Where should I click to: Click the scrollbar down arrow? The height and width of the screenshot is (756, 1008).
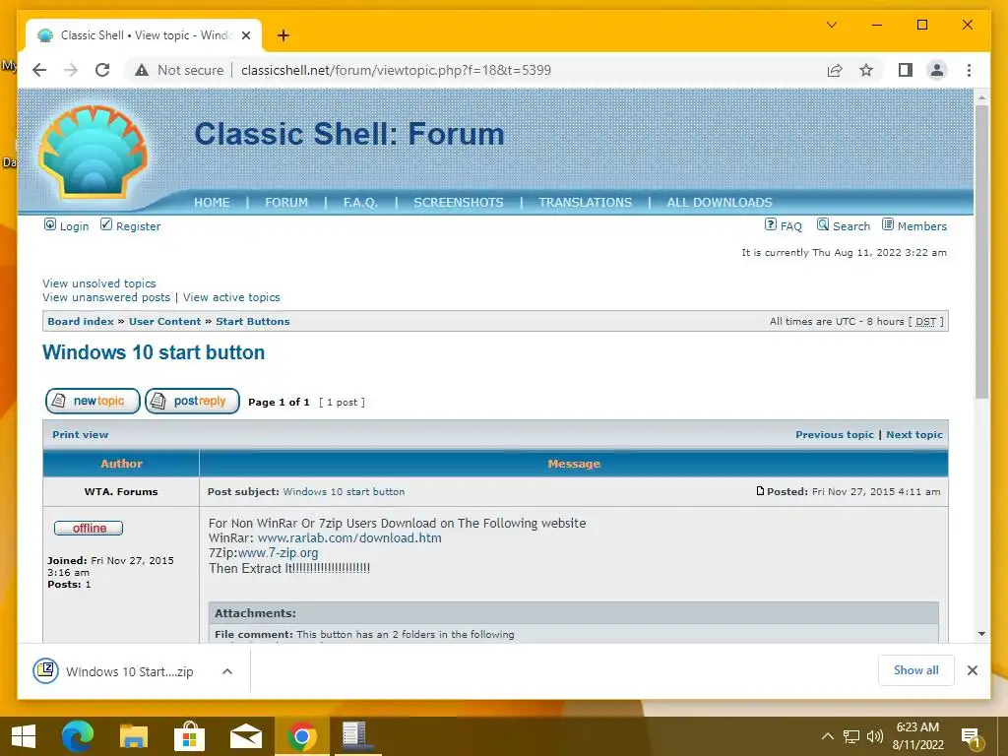coord(981,634)
